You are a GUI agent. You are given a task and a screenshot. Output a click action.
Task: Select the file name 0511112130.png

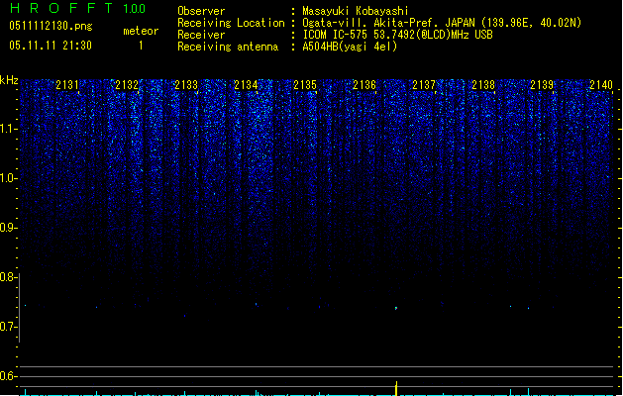click(x=51, y=26)
